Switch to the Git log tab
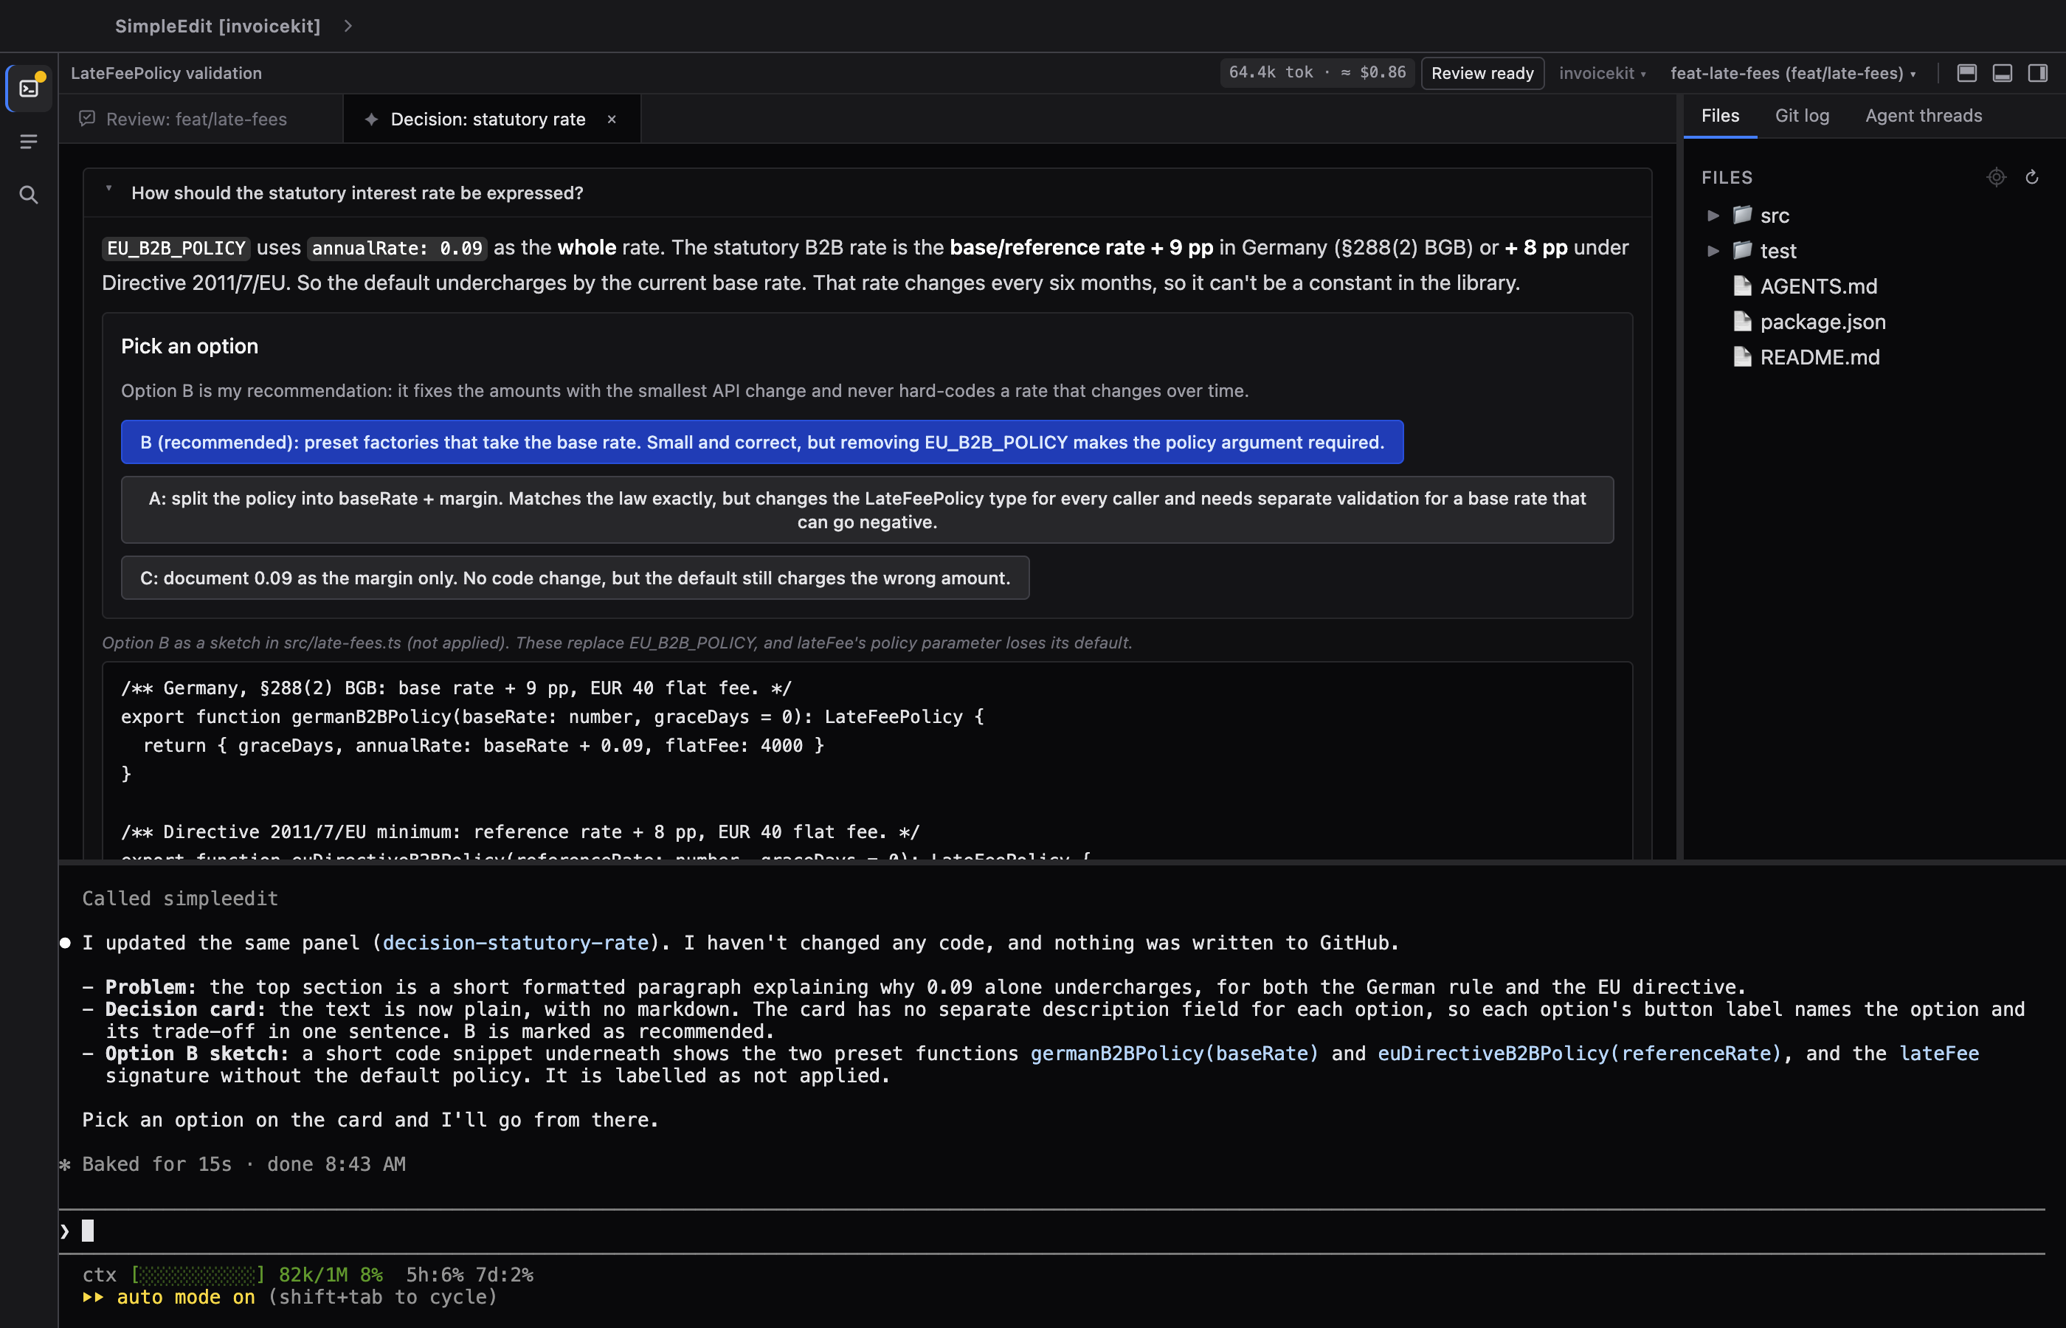The width and height of the screenshot is (2066, 1328). pyautogui.click(x=1802, y=116)
